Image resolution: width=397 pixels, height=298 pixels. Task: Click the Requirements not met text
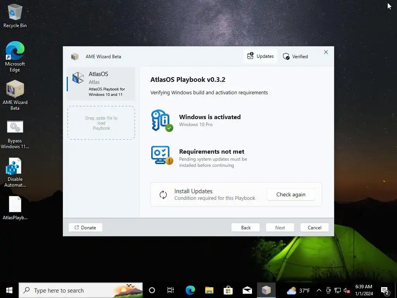pyautogui.click(x=212, y=152)
